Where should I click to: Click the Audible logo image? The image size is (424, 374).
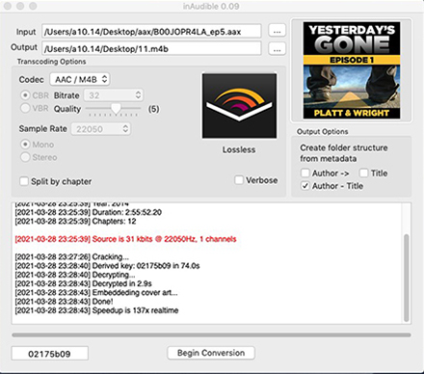tap(239, 106)
